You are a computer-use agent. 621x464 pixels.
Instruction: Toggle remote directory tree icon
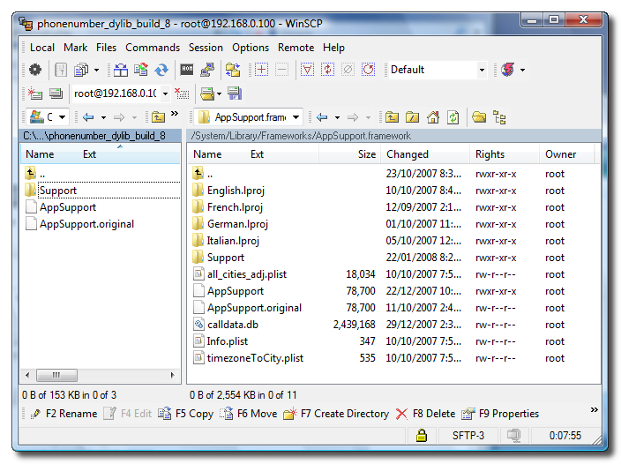499,117
